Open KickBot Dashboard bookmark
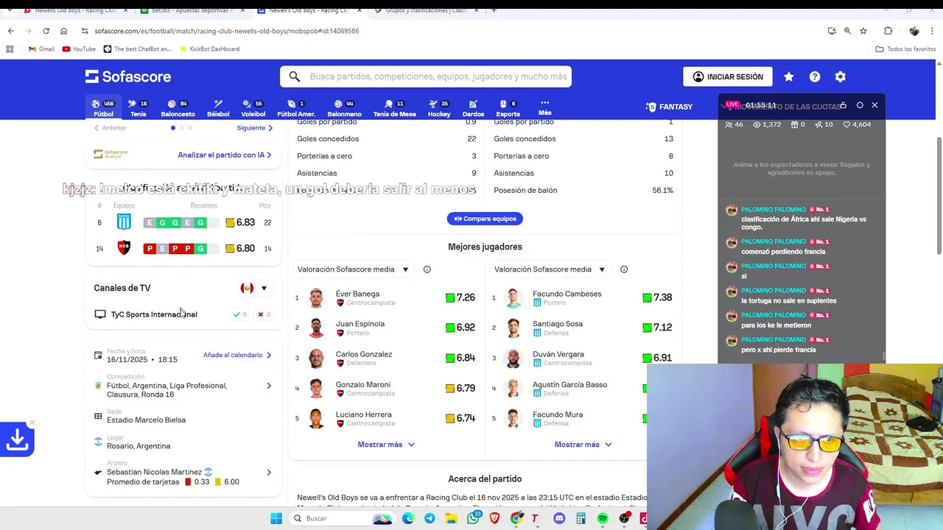The width and height of the screenshot is (943, 530). click(208, 49)
